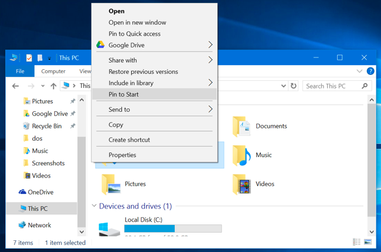Click the Help question mark icon
The height and width of the screenshot is (252, 381).
click(370, 71)
